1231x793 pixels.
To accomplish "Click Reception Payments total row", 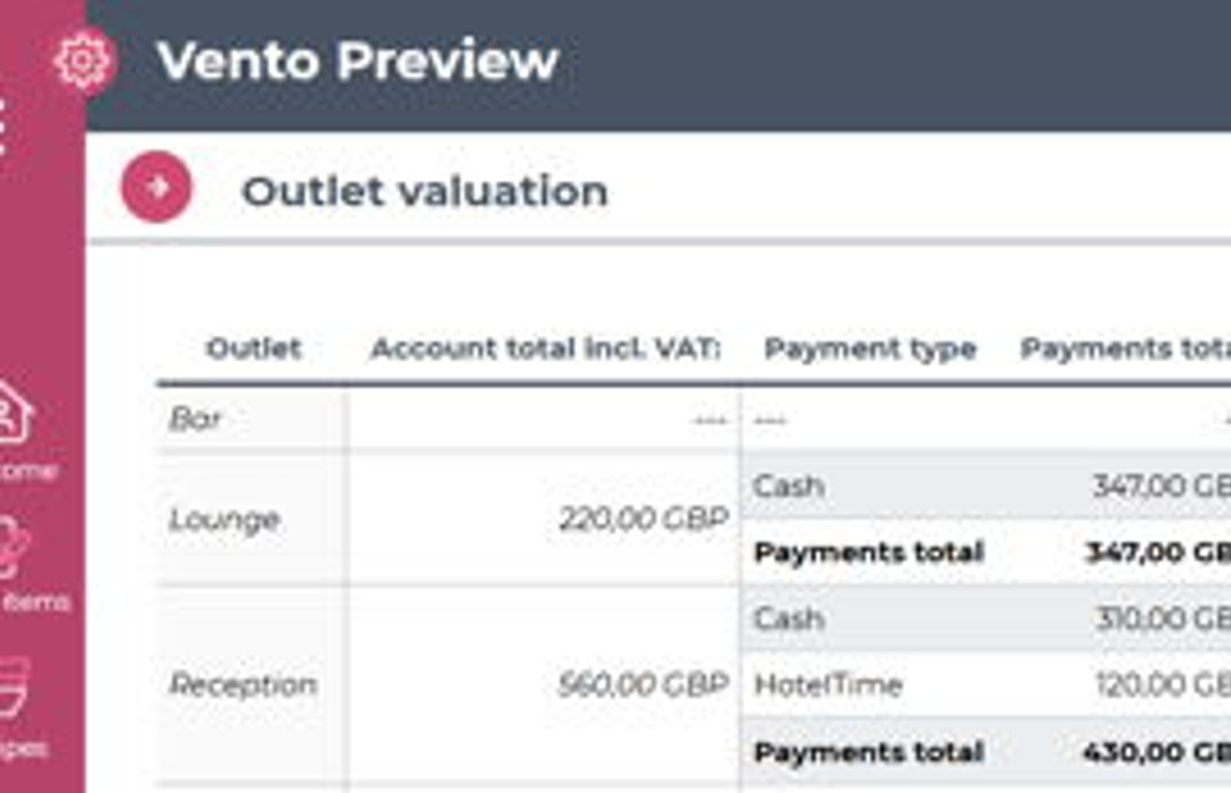I will coord(986,751).
